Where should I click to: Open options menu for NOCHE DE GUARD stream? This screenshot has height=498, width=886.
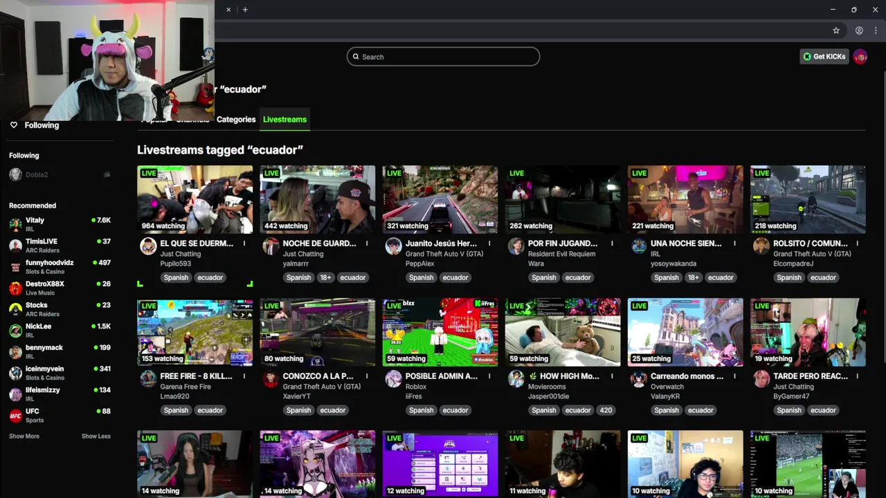click(367, 243)
